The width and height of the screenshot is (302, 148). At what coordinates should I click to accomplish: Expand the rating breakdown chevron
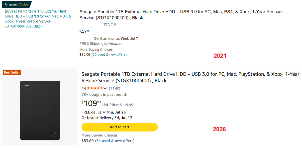tap(105, 88)
